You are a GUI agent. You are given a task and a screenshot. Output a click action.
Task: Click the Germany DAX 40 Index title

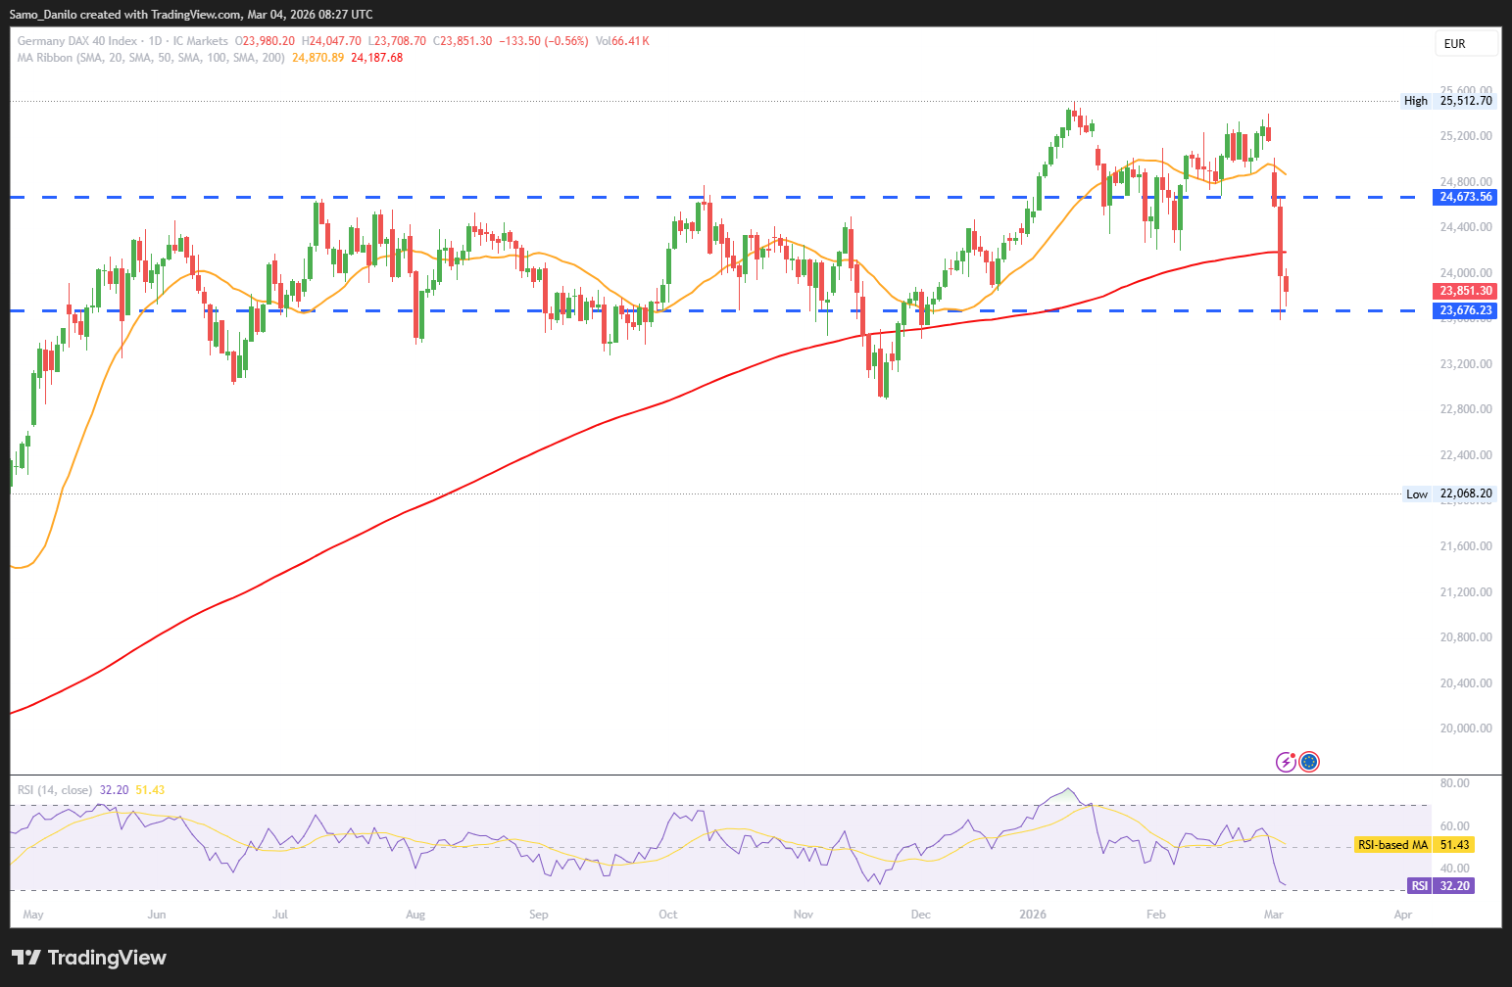tap(77, 41)
